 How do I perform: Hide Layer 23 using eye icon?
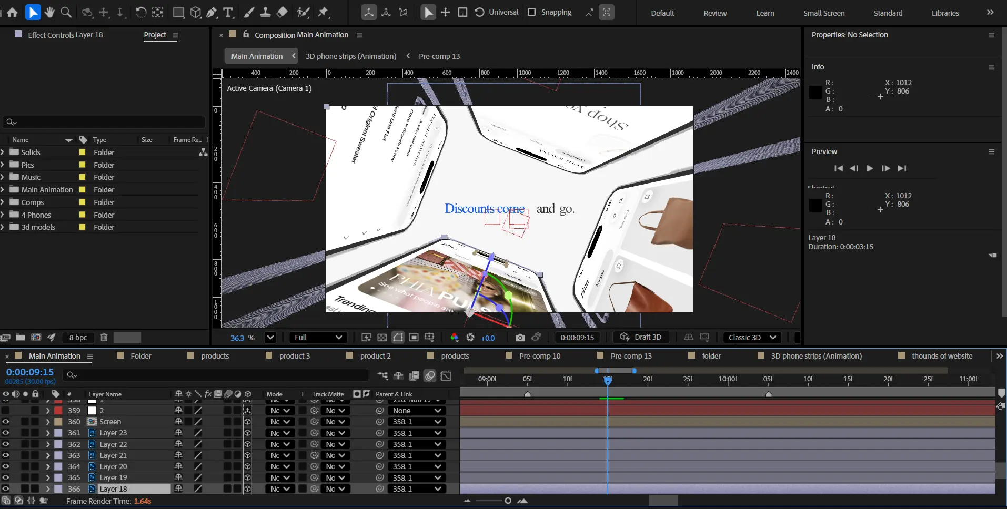6,433
